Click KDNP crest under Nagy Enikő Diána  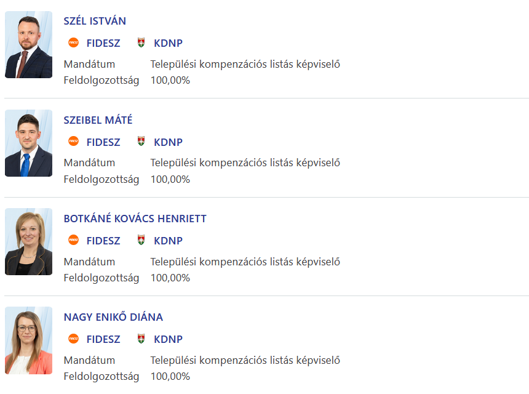(x=141, y=339)
